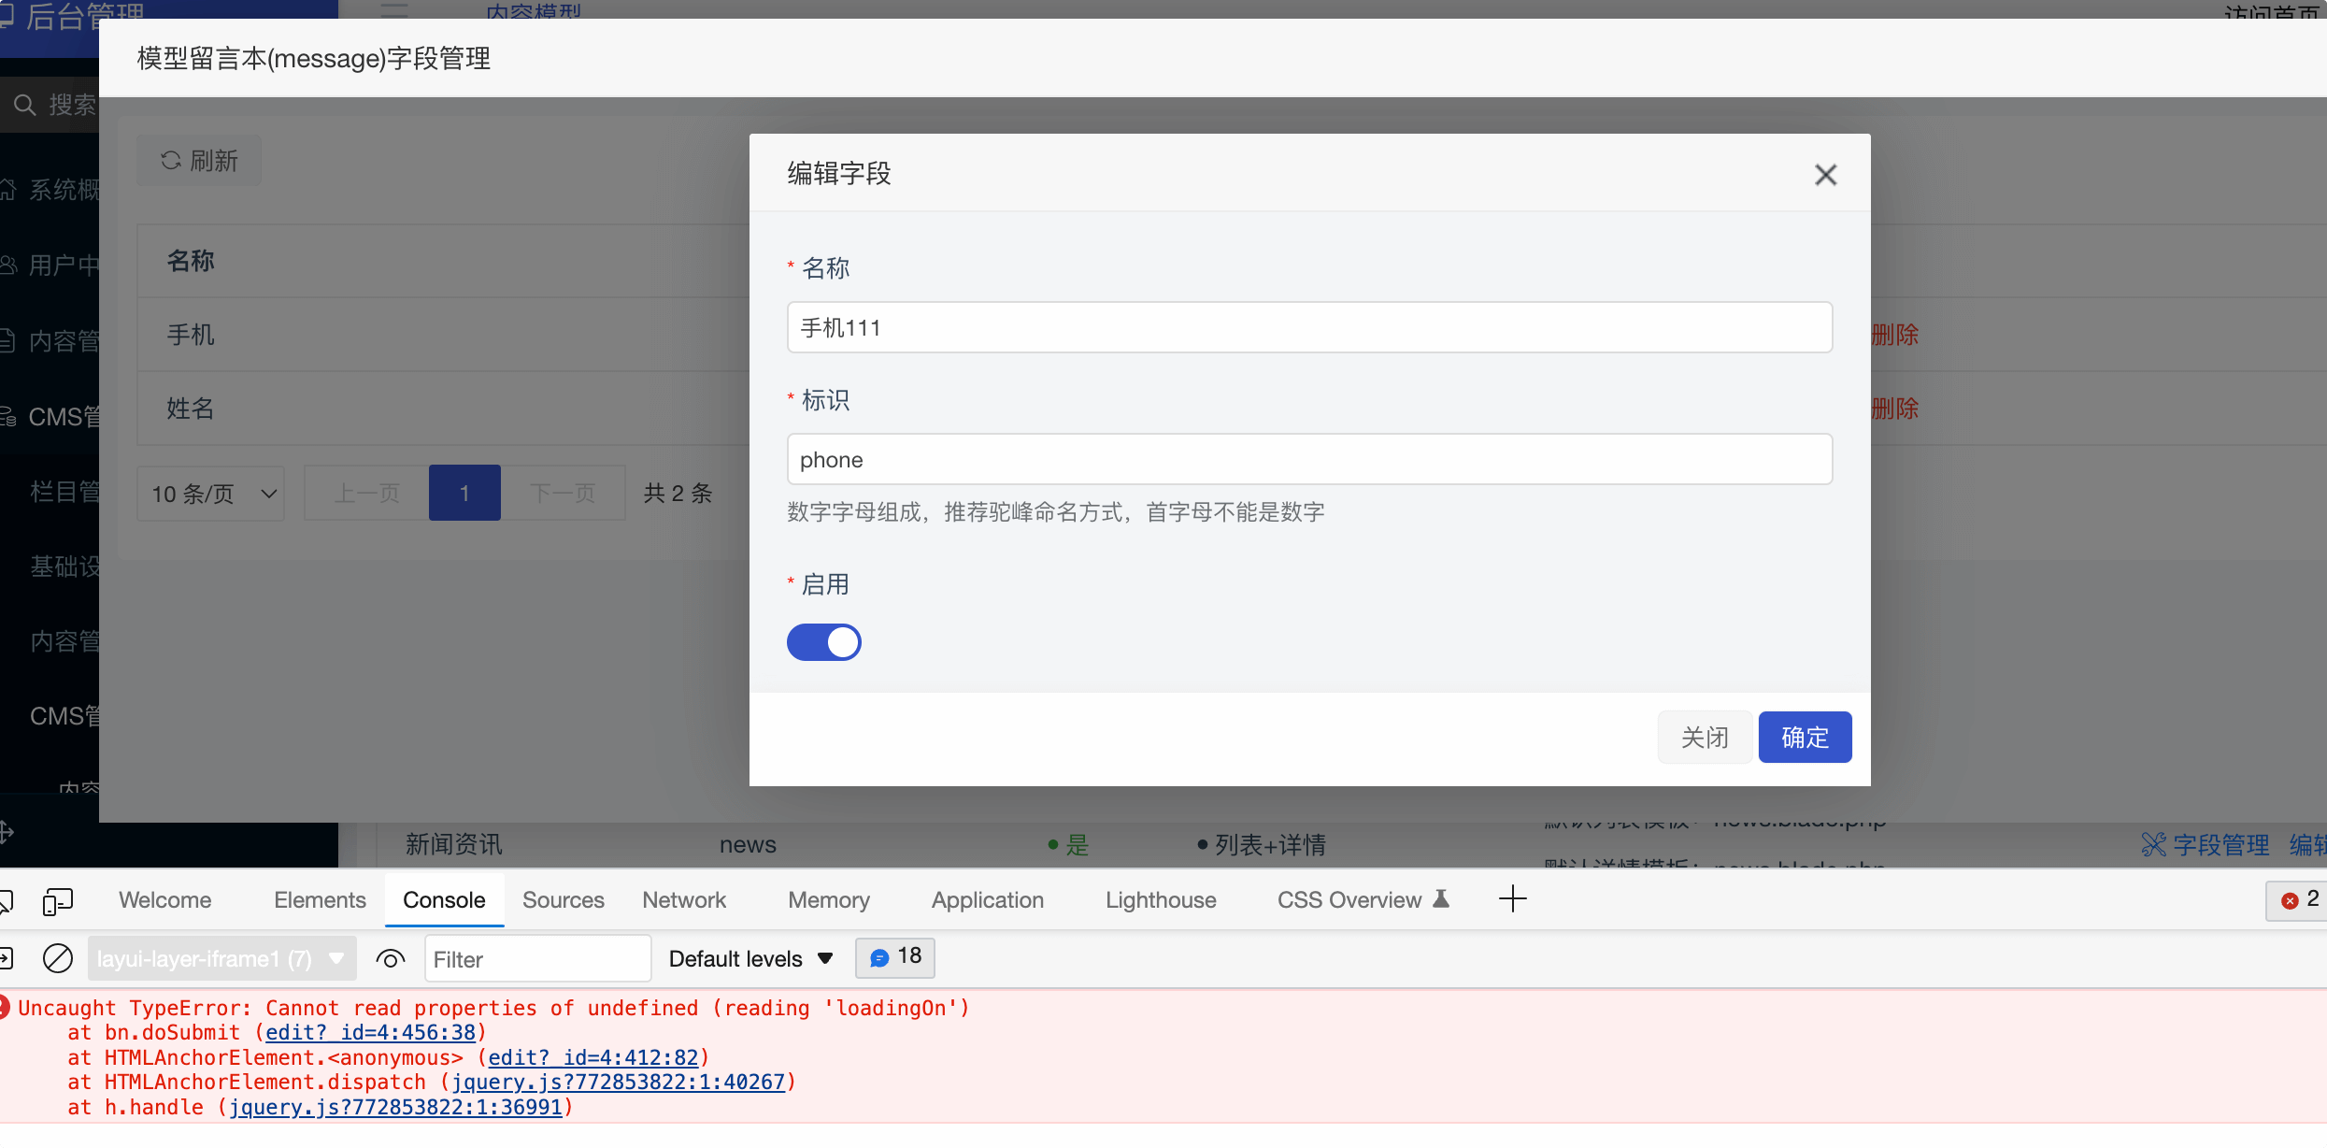Go to page 1 in the pagination
The image size is (2327, 1148).
464,493
